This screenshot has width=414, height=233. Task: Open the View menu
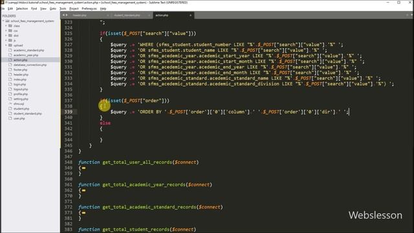click(x=43, y=8)
